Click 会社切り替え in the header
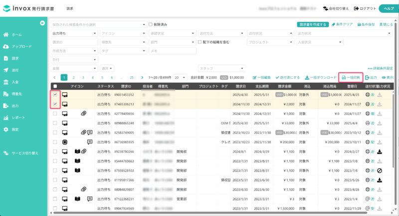 (x=336, y=8)
